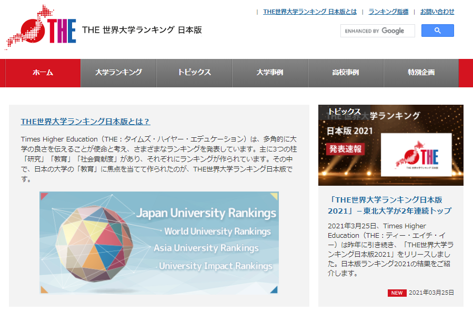The width and height of the screenshot is (473, 312).
Task: Open the ホーム navigation tab
Action: tap(43, 73)
